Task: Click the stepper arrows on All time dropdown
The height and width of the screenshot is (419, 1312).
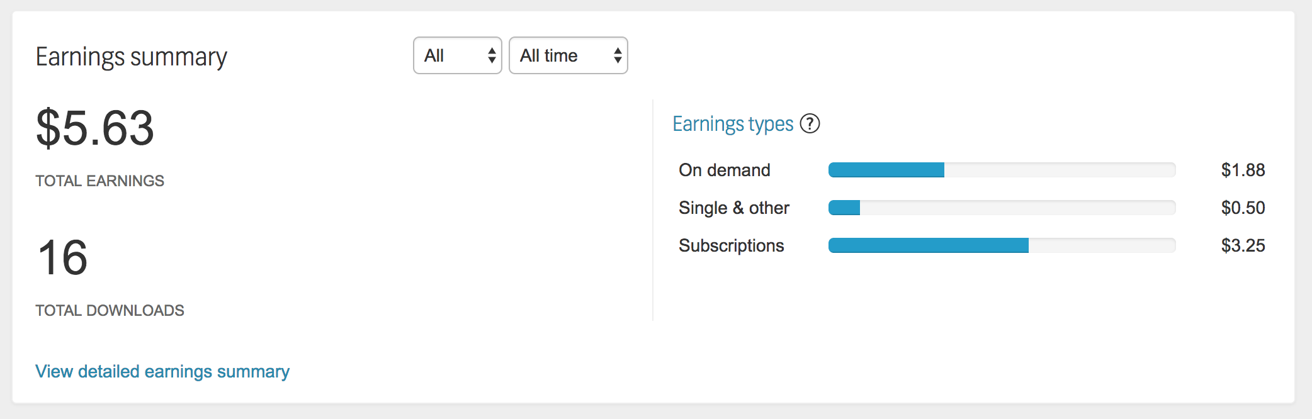Action: 618,55
